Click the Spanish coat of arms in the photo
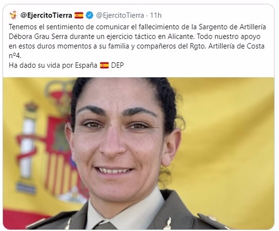 coord(52,142)
